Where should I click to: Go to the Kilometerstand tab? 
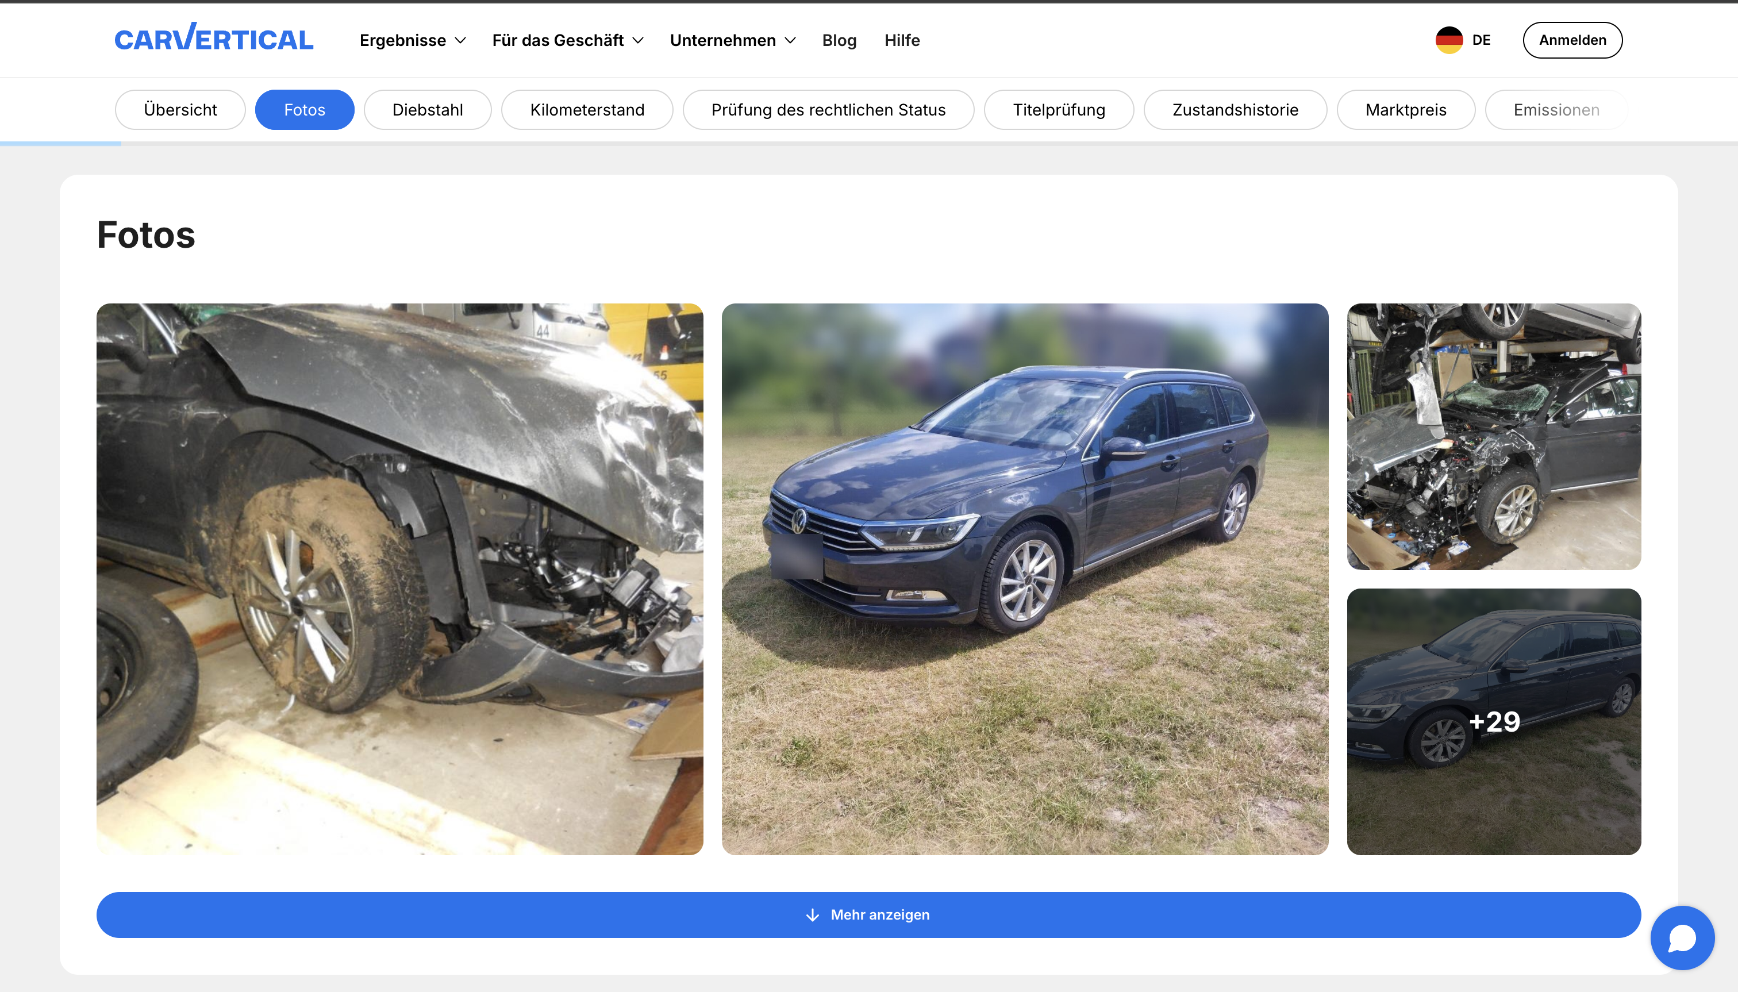click(x=587, y=110)
